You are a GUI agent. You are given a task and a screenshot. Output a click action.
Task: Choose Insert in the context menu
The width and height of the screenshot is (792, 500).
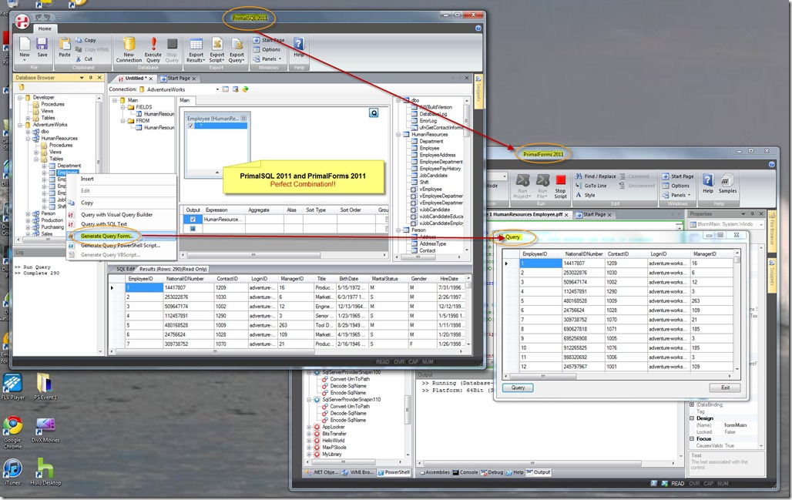click(x=87, y=179)
